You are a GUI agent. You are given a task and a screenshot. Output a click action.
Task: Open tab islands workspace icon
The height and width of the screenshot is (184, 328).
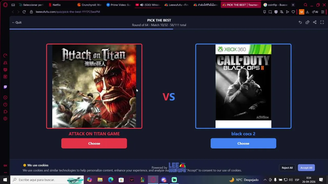13,5
